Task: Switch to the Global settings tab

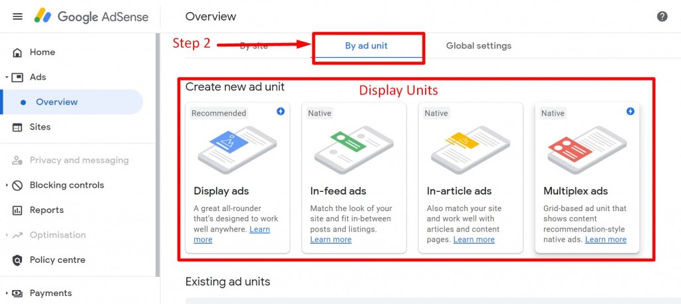Action: point(479,46)
